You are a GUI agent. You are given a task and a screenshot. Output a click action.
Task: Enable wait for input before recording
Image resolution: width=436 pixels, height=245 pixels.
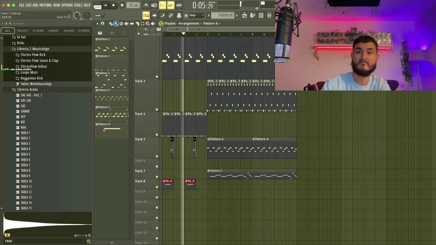(154, 5)
